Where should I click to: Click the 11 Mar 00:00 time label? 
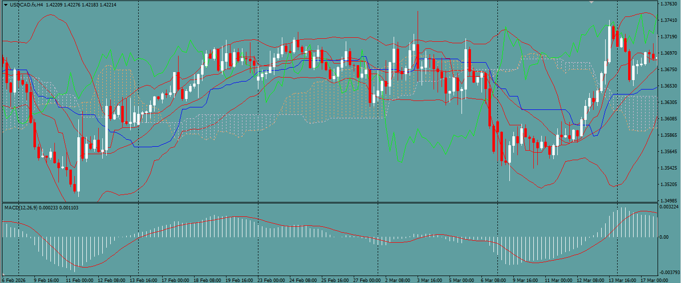(x=559, y=280)
